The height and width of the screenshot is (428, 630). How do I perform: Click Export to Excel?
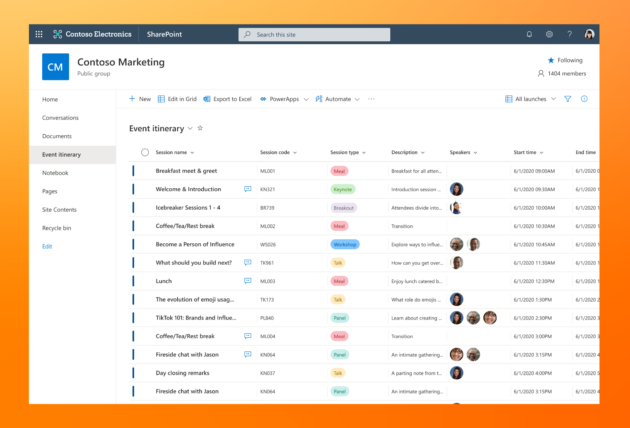pyautogui.click(x=228, y=99)
